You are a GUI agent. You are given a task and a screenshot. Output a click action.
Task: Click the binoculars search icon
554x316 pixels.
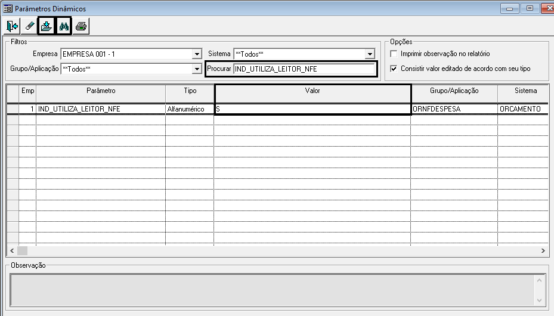coord(64,26)
